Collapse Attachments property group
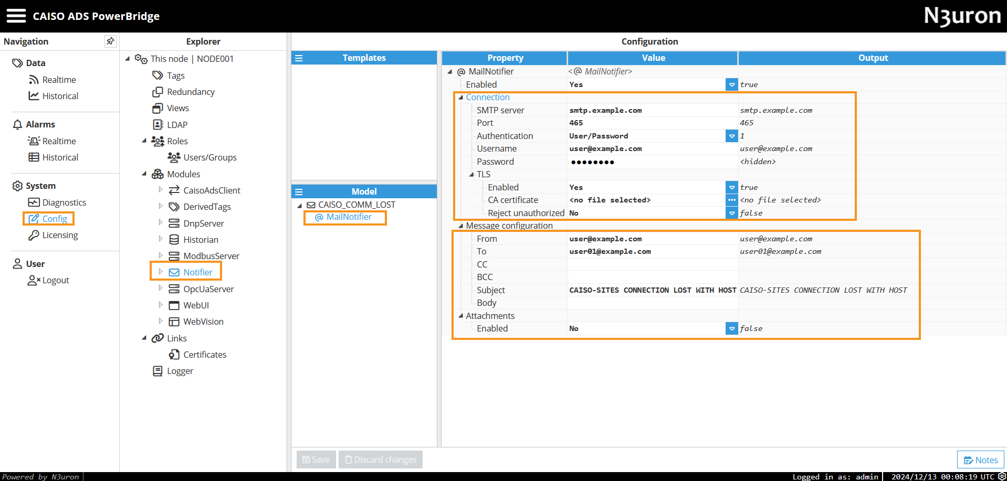 pos(460,316)
